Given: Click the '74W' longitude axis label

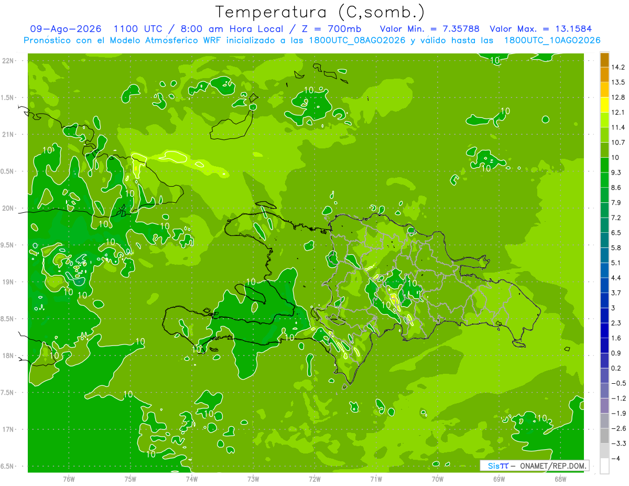Looking at the screenshot, I should [x=192, y=479].
